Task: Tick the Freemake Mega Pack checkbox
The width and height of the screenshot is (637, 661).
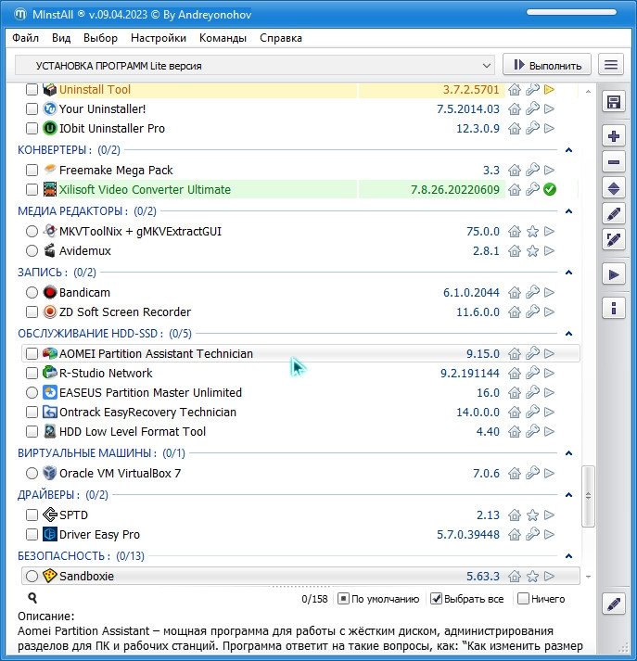Action: coord(32,170)
